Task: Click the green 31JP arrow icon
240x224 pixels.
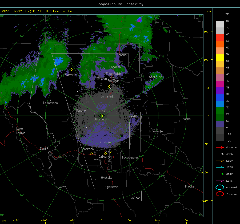Action: (x=220, y=174)
